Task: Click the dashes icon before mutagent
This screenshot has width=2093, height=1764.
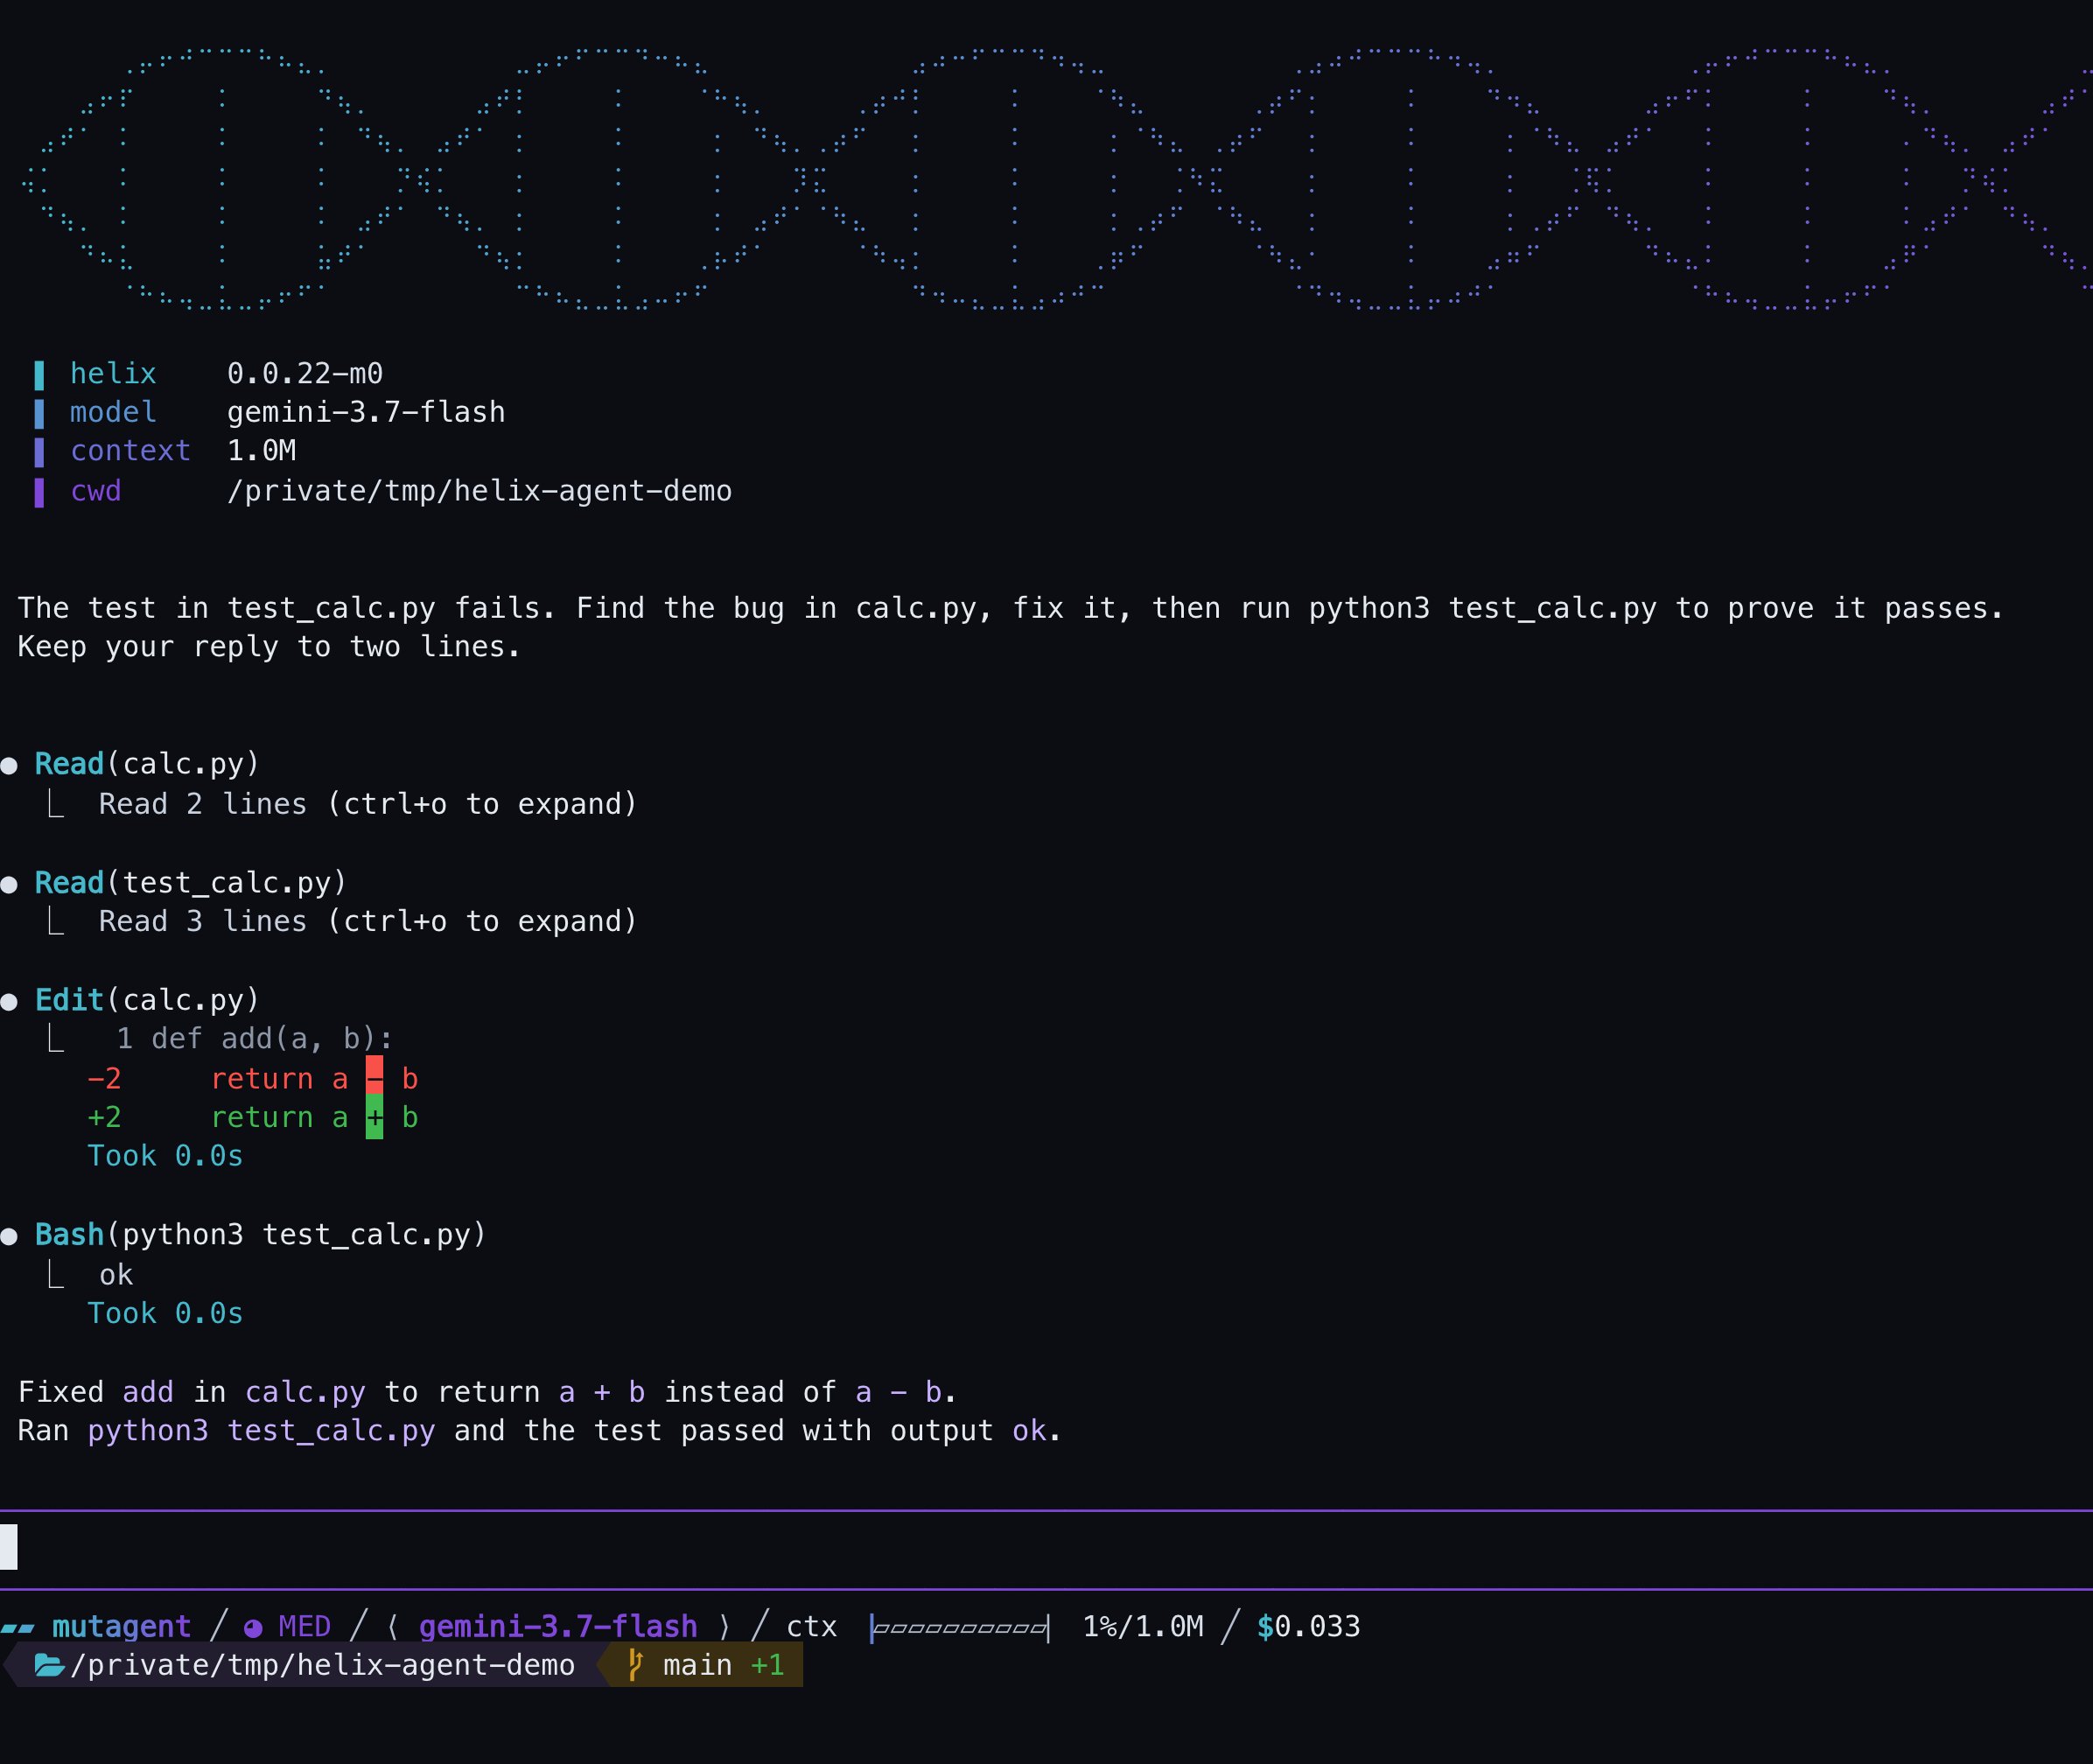Action: click(x=17, y=1629)
